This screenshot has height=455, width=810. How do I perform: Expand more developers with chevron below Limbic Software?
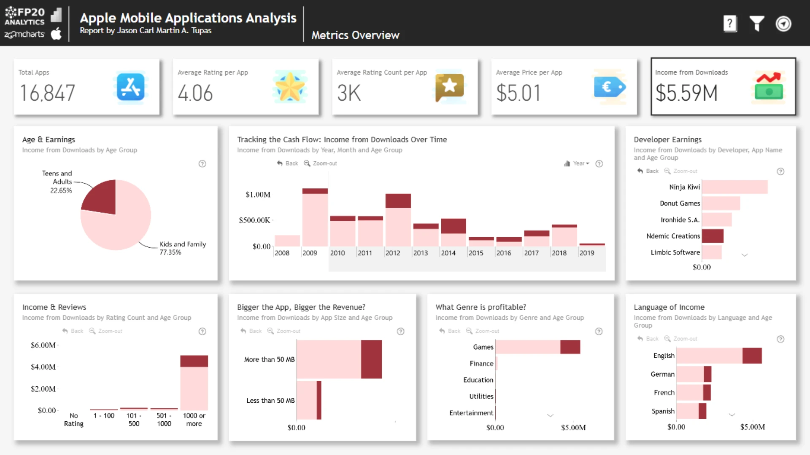[745, 255]
